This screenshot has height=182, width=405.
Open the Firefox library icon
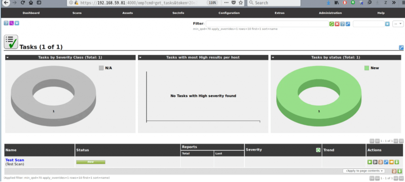[337, 3]
